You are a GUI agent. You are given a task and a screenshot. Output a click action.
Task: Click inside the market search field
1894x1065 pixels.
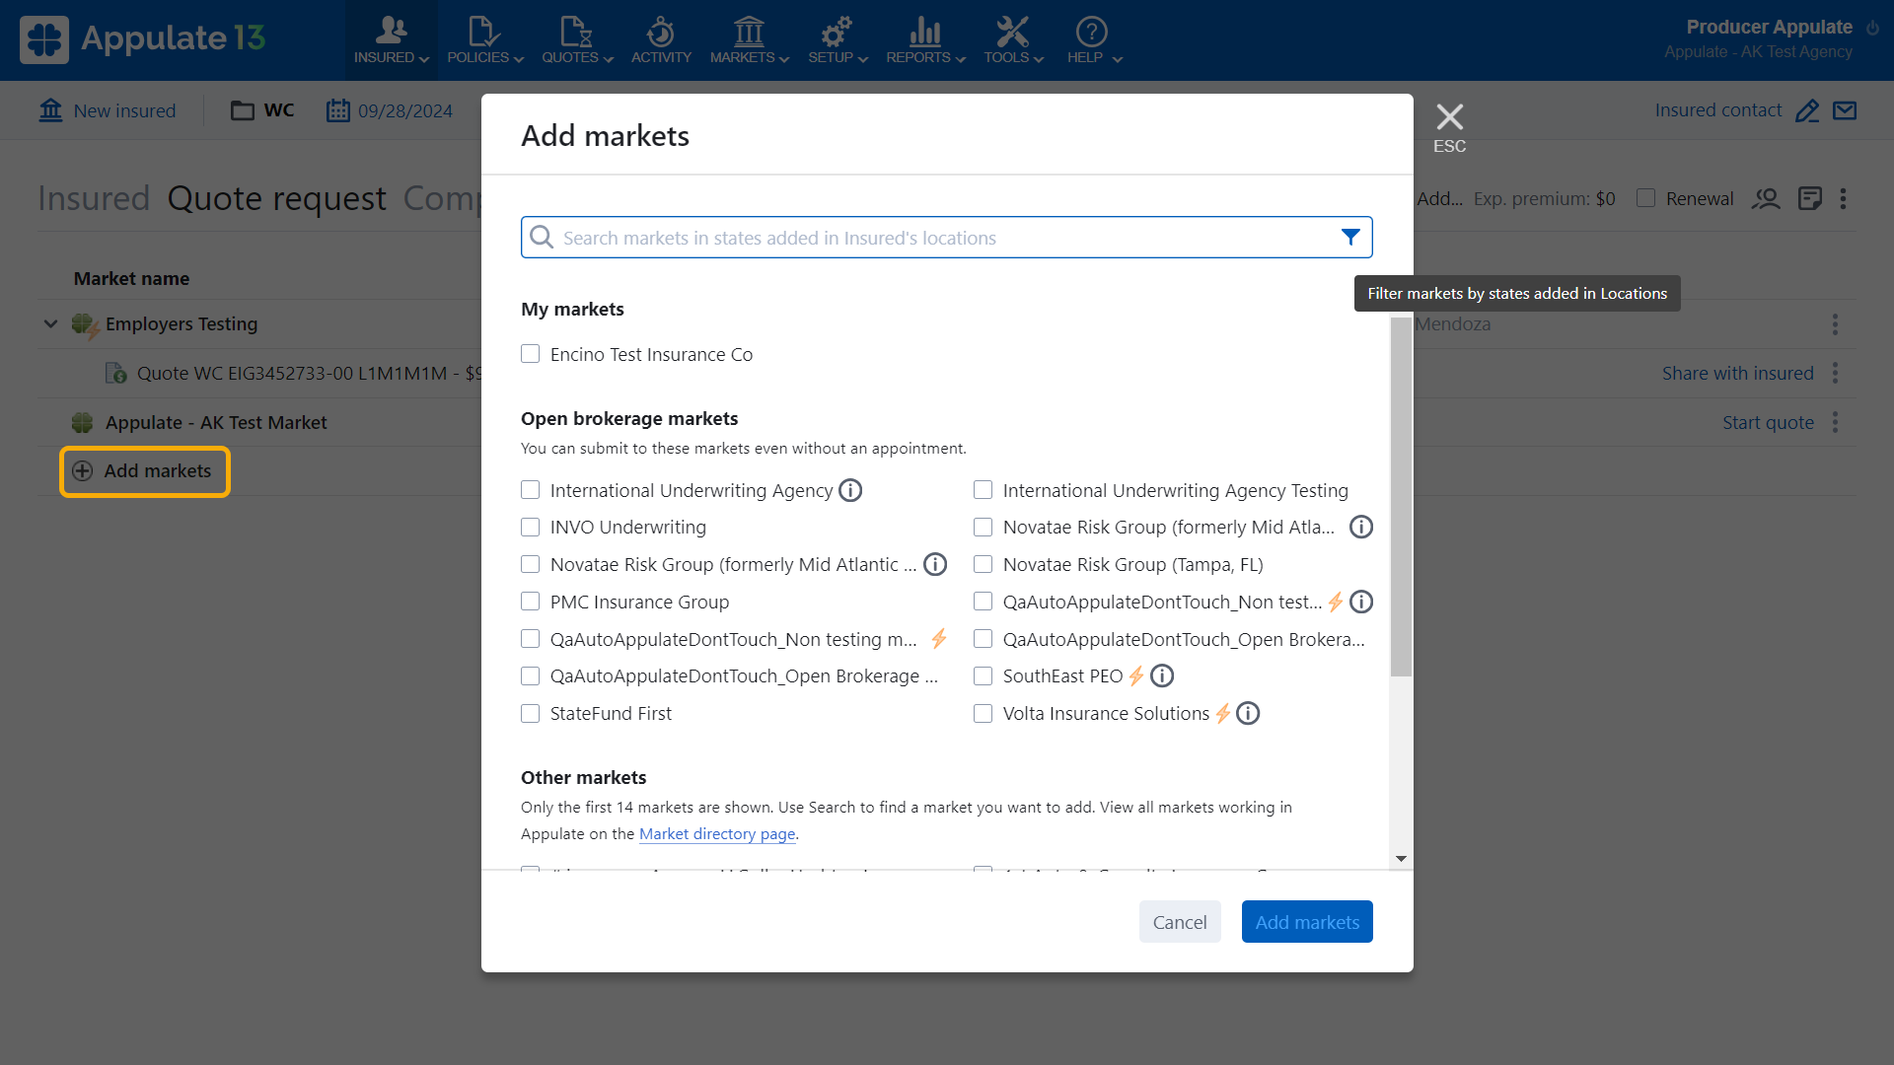pyautogui.click(x=888, y=237)
